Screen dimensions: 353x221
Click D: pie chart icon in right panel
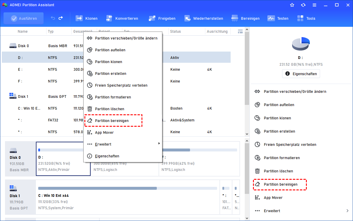click(301, 44)
